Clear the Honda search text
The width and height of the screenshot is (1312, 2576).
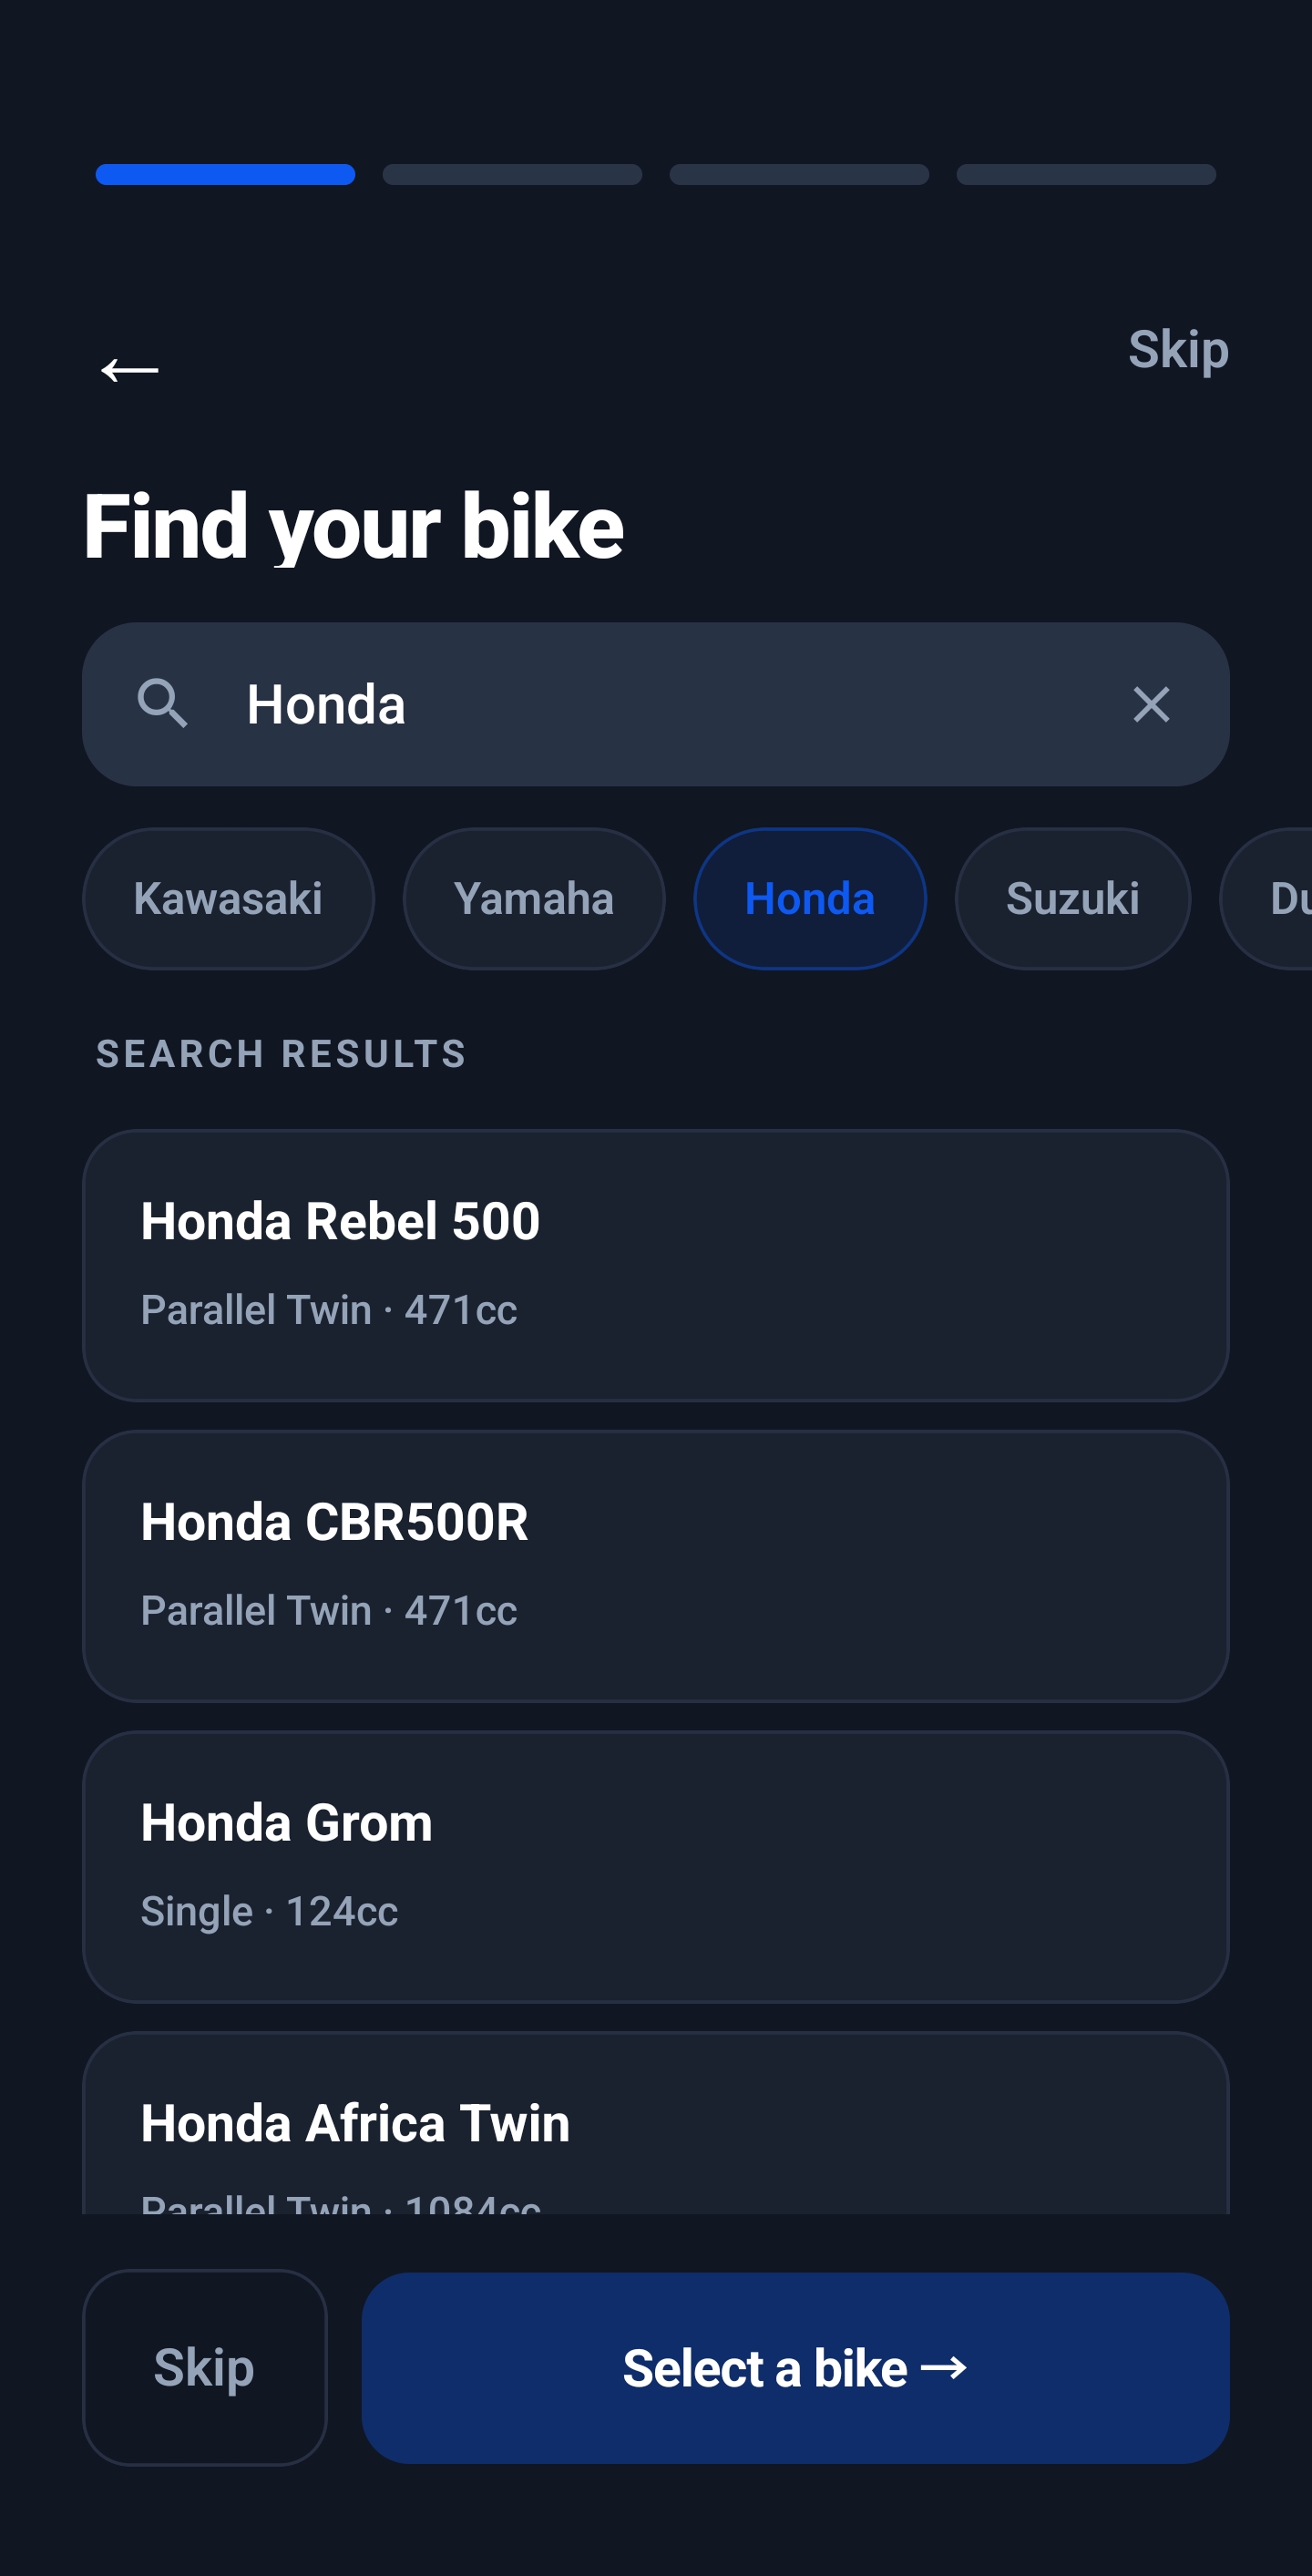pyautogui.click(x=1150, y=705)
